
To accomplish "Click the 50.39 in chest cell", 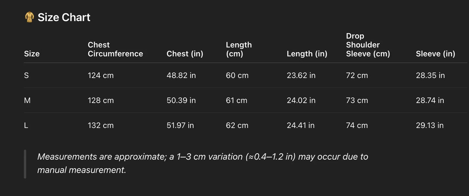I will (x=181, y=100).
